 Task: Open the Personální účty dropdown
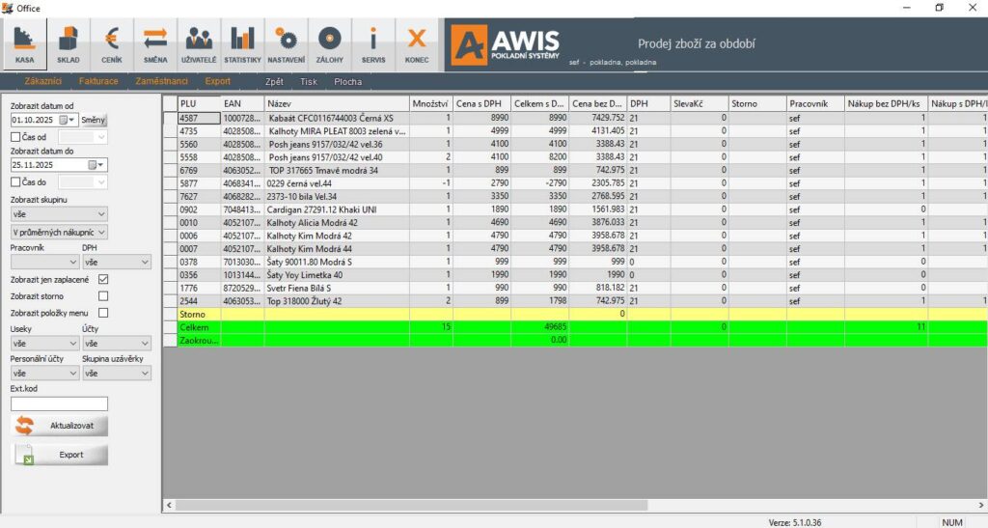44,373
